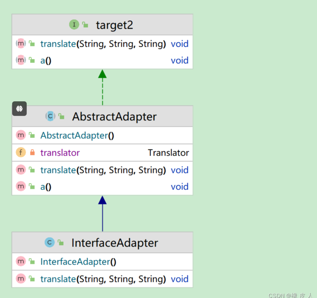
Task: Click the abstract class icon beside AbstractAdapter
Action: point(50,116)
